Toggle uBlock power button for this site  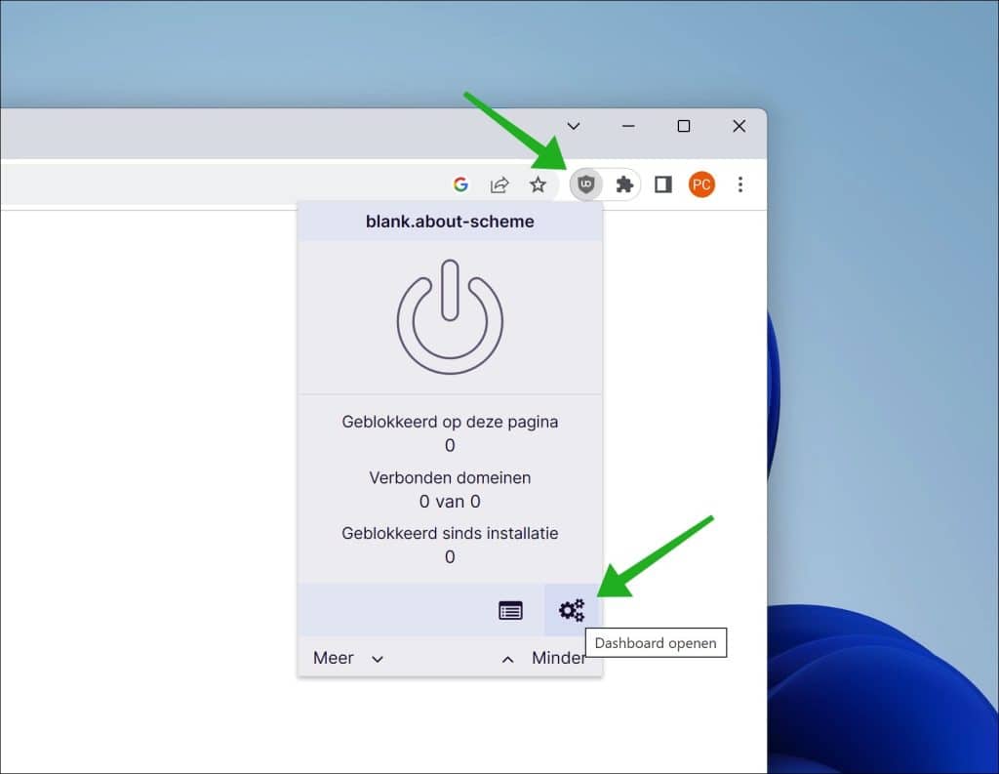(450, 316)
